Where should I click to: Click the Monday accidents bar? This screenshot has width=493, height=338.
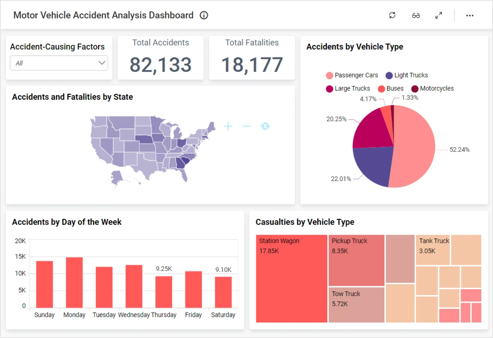(x=74, y=282)
